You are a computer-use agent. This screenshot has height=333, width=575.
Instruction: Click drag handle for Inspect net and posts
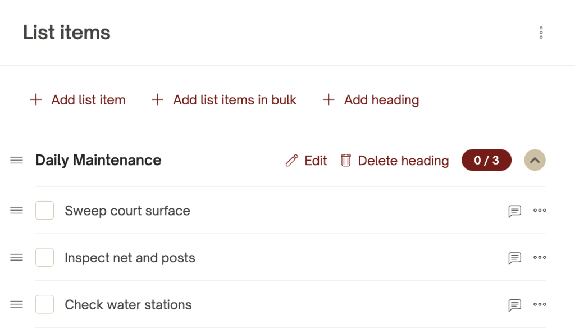(x=17, y=258)
